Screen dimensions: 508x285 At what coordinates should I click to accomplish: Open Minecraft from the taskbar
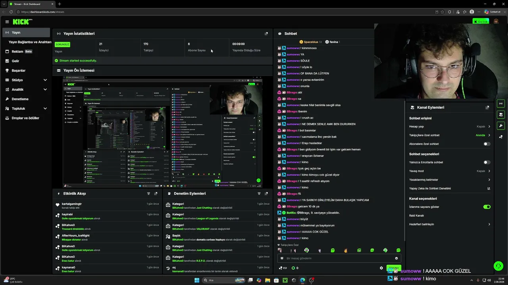tap(285, 280)
